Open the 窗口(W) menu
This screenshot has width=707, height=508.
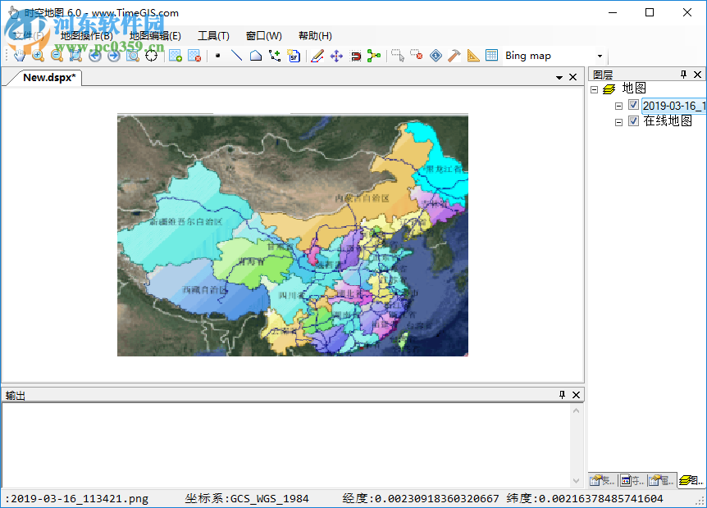coord(263,35)
